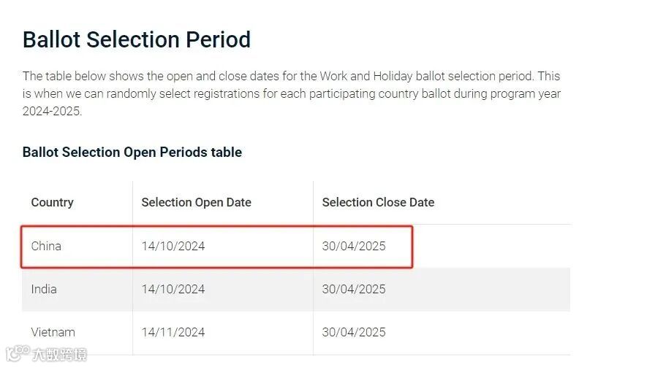The image size is (666, 367).
Task: Click China's close date 30/04/2025
Action: 353,246
